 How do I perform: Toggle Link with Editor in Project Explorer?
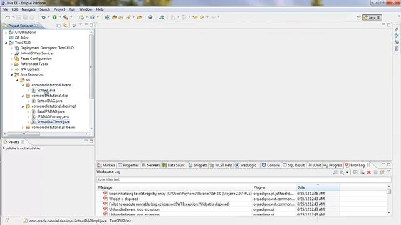click(x=65, y=26)
